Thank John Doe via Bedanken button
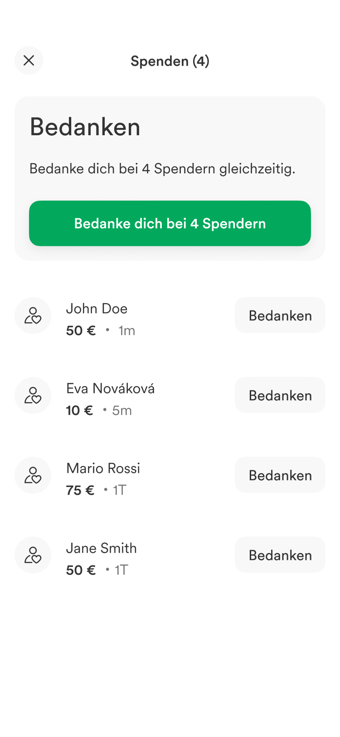 coord(280,315)
